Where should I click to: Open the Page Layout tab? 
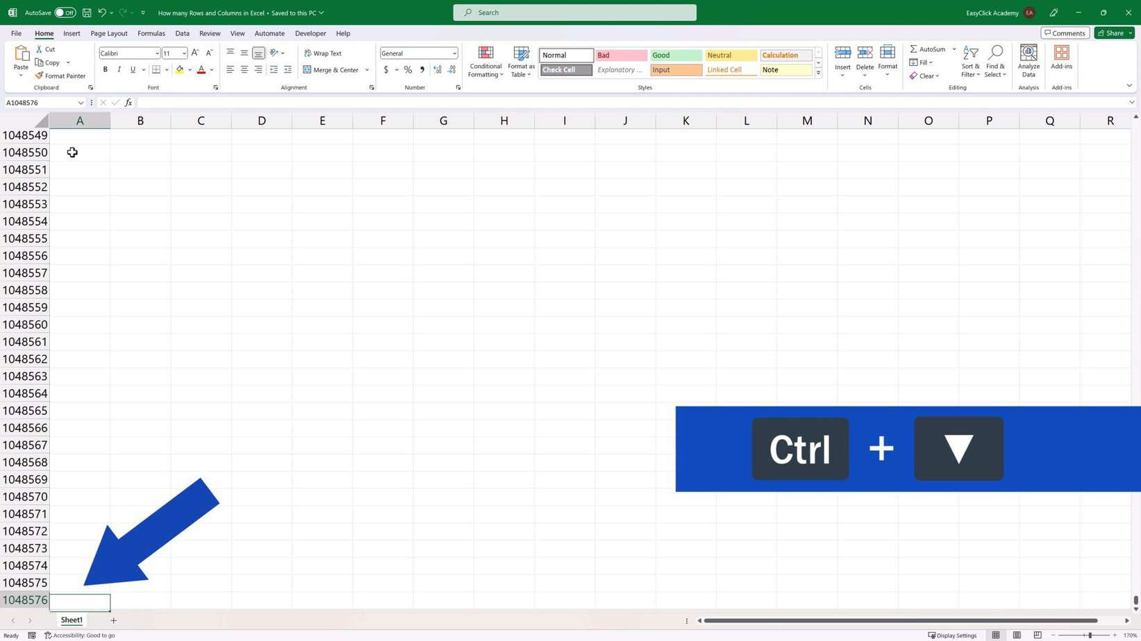click(x=109, y=33)
